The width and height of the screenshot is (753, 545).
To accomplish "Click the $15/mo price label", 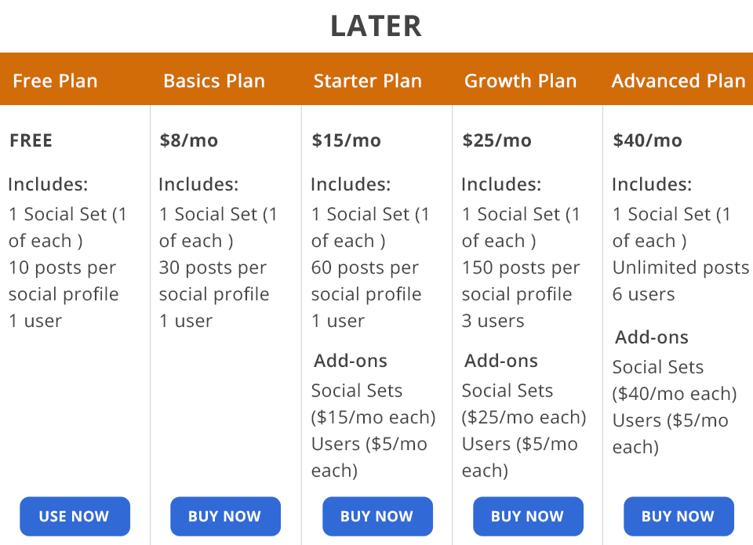I will click(x=346, y=141).
